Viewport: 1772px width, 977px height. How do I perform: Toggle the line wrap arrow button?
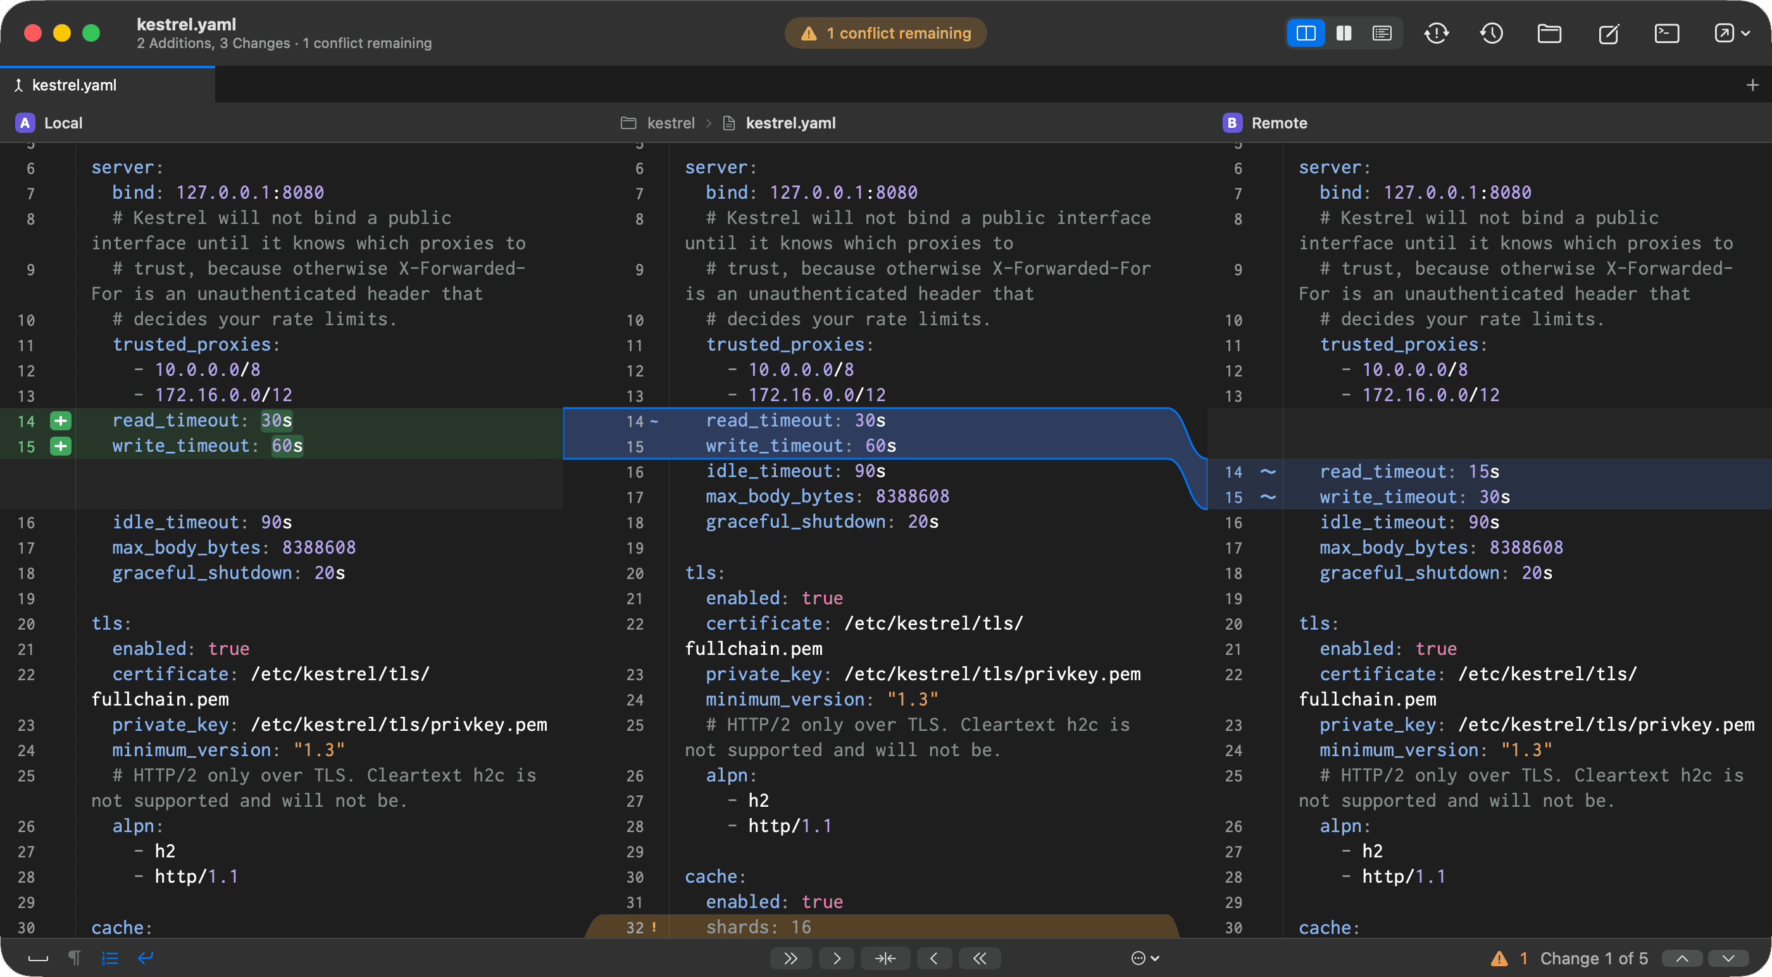pos(145,958)
